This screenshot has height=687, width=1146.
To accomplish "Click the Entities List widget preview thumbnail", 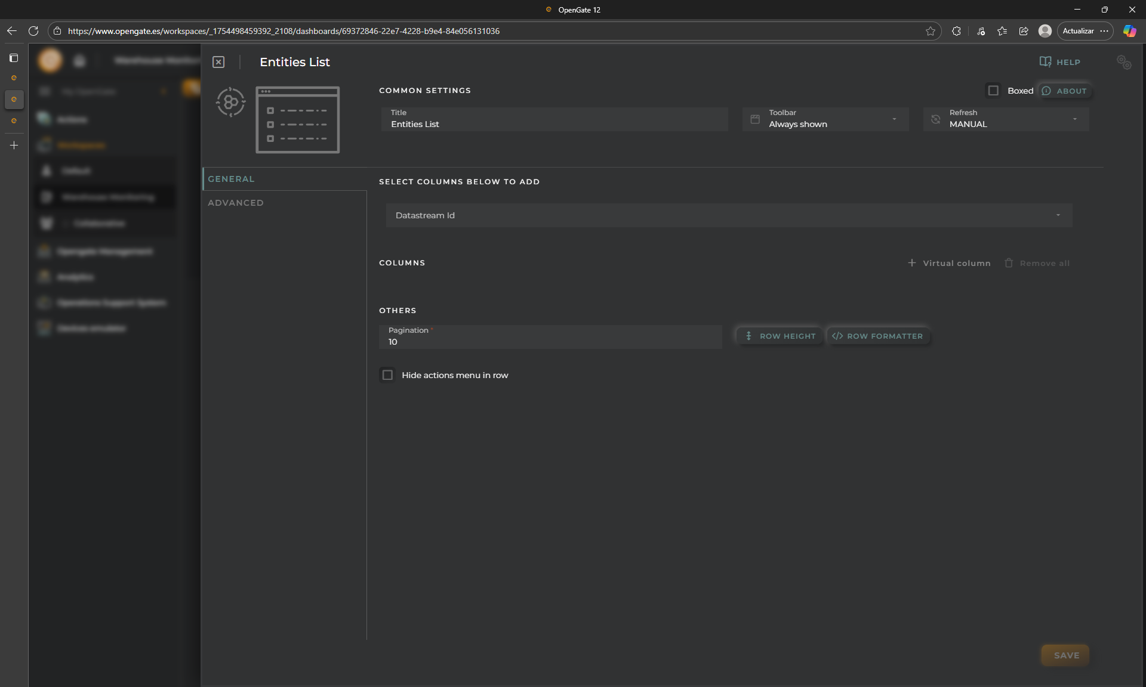I will 297,120.
